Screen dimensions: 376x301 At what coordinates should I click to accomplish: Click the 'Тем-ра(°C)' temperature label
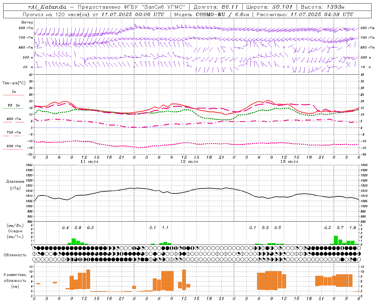click(14, 83)
